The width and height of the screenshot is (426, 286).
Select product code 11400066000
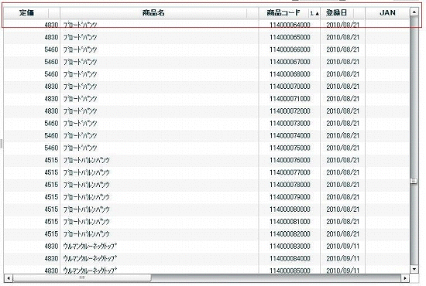pyautogui.click(x=290, y=49)
